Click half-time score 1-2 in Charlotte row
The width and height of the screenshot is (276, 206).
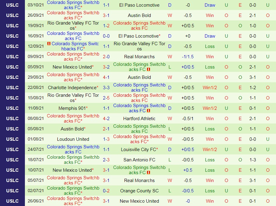[x=253, y=88]
